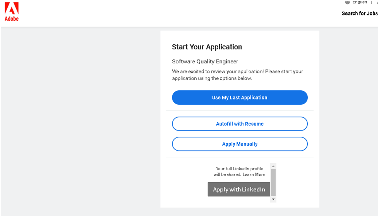379x217 pixels.
Task: Click the 'Your full LinkedIn profile' notice text
Action: (x=239, y=171)
